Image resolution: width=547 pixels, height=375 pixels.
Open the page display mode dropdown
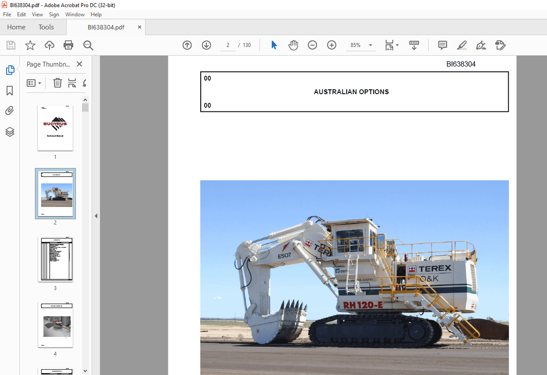point(392,45)
